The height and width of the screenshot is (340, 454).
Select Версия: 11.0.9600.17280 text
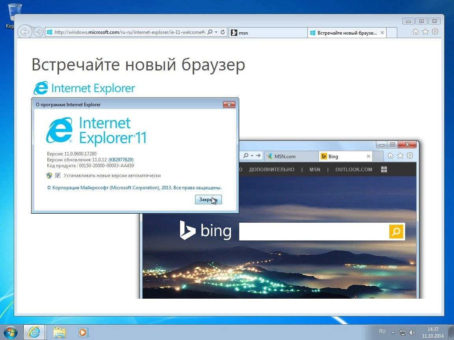point(71,153)
